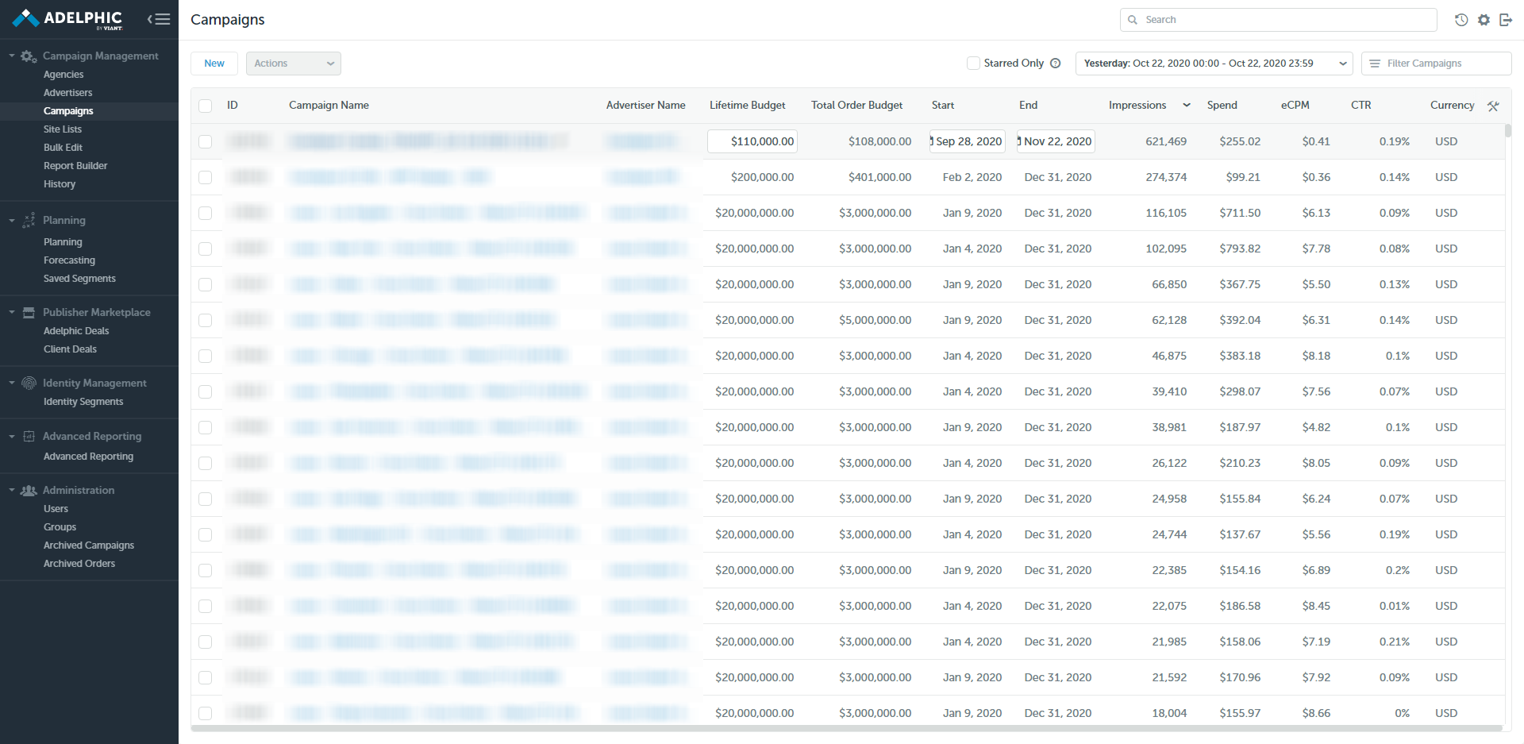Sort by the eCPM column header

[1295, 106]
